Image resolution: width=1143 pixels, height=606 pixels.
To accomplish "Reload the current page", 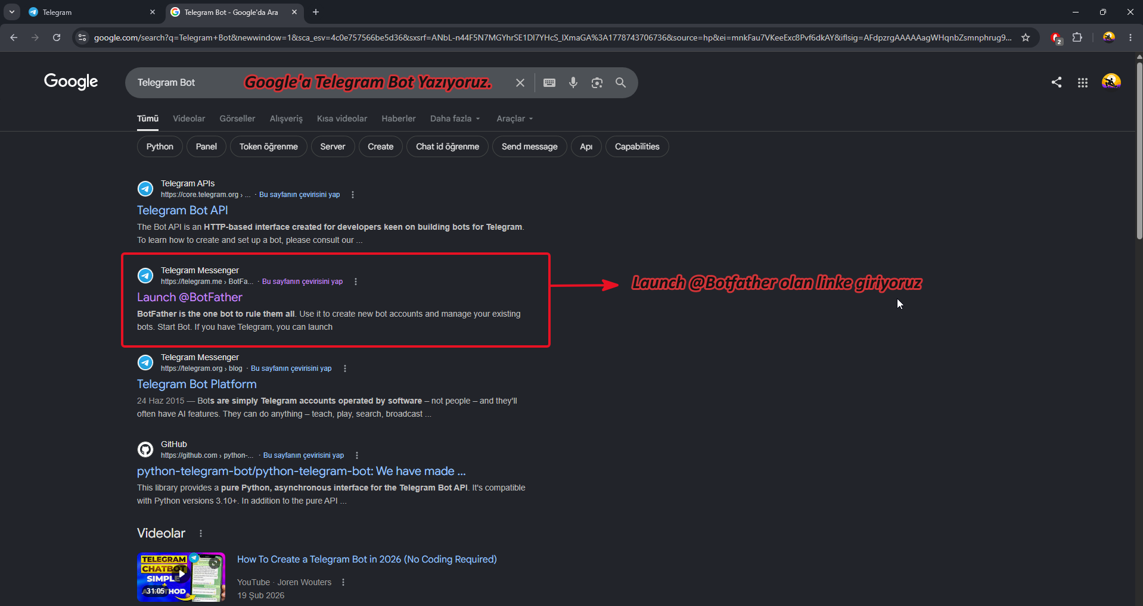I will [57, 38].
